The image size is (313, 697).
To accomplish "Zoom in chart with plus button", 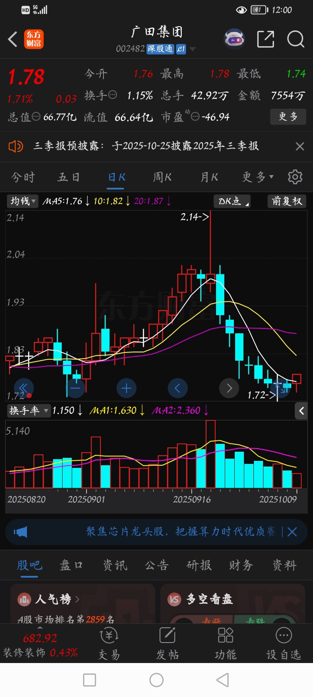I will tap(127, 388).
